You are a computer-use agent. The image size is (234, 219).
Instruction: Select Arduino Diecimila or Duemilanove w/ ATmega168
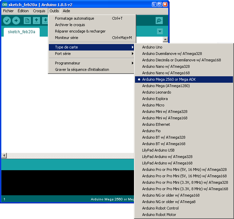[184, 60]
